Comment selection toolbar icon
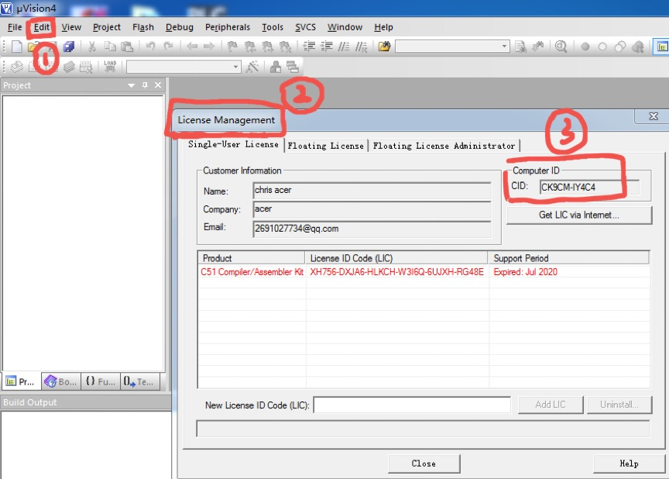This screenshot has height=479, width=669. (344, 46)
